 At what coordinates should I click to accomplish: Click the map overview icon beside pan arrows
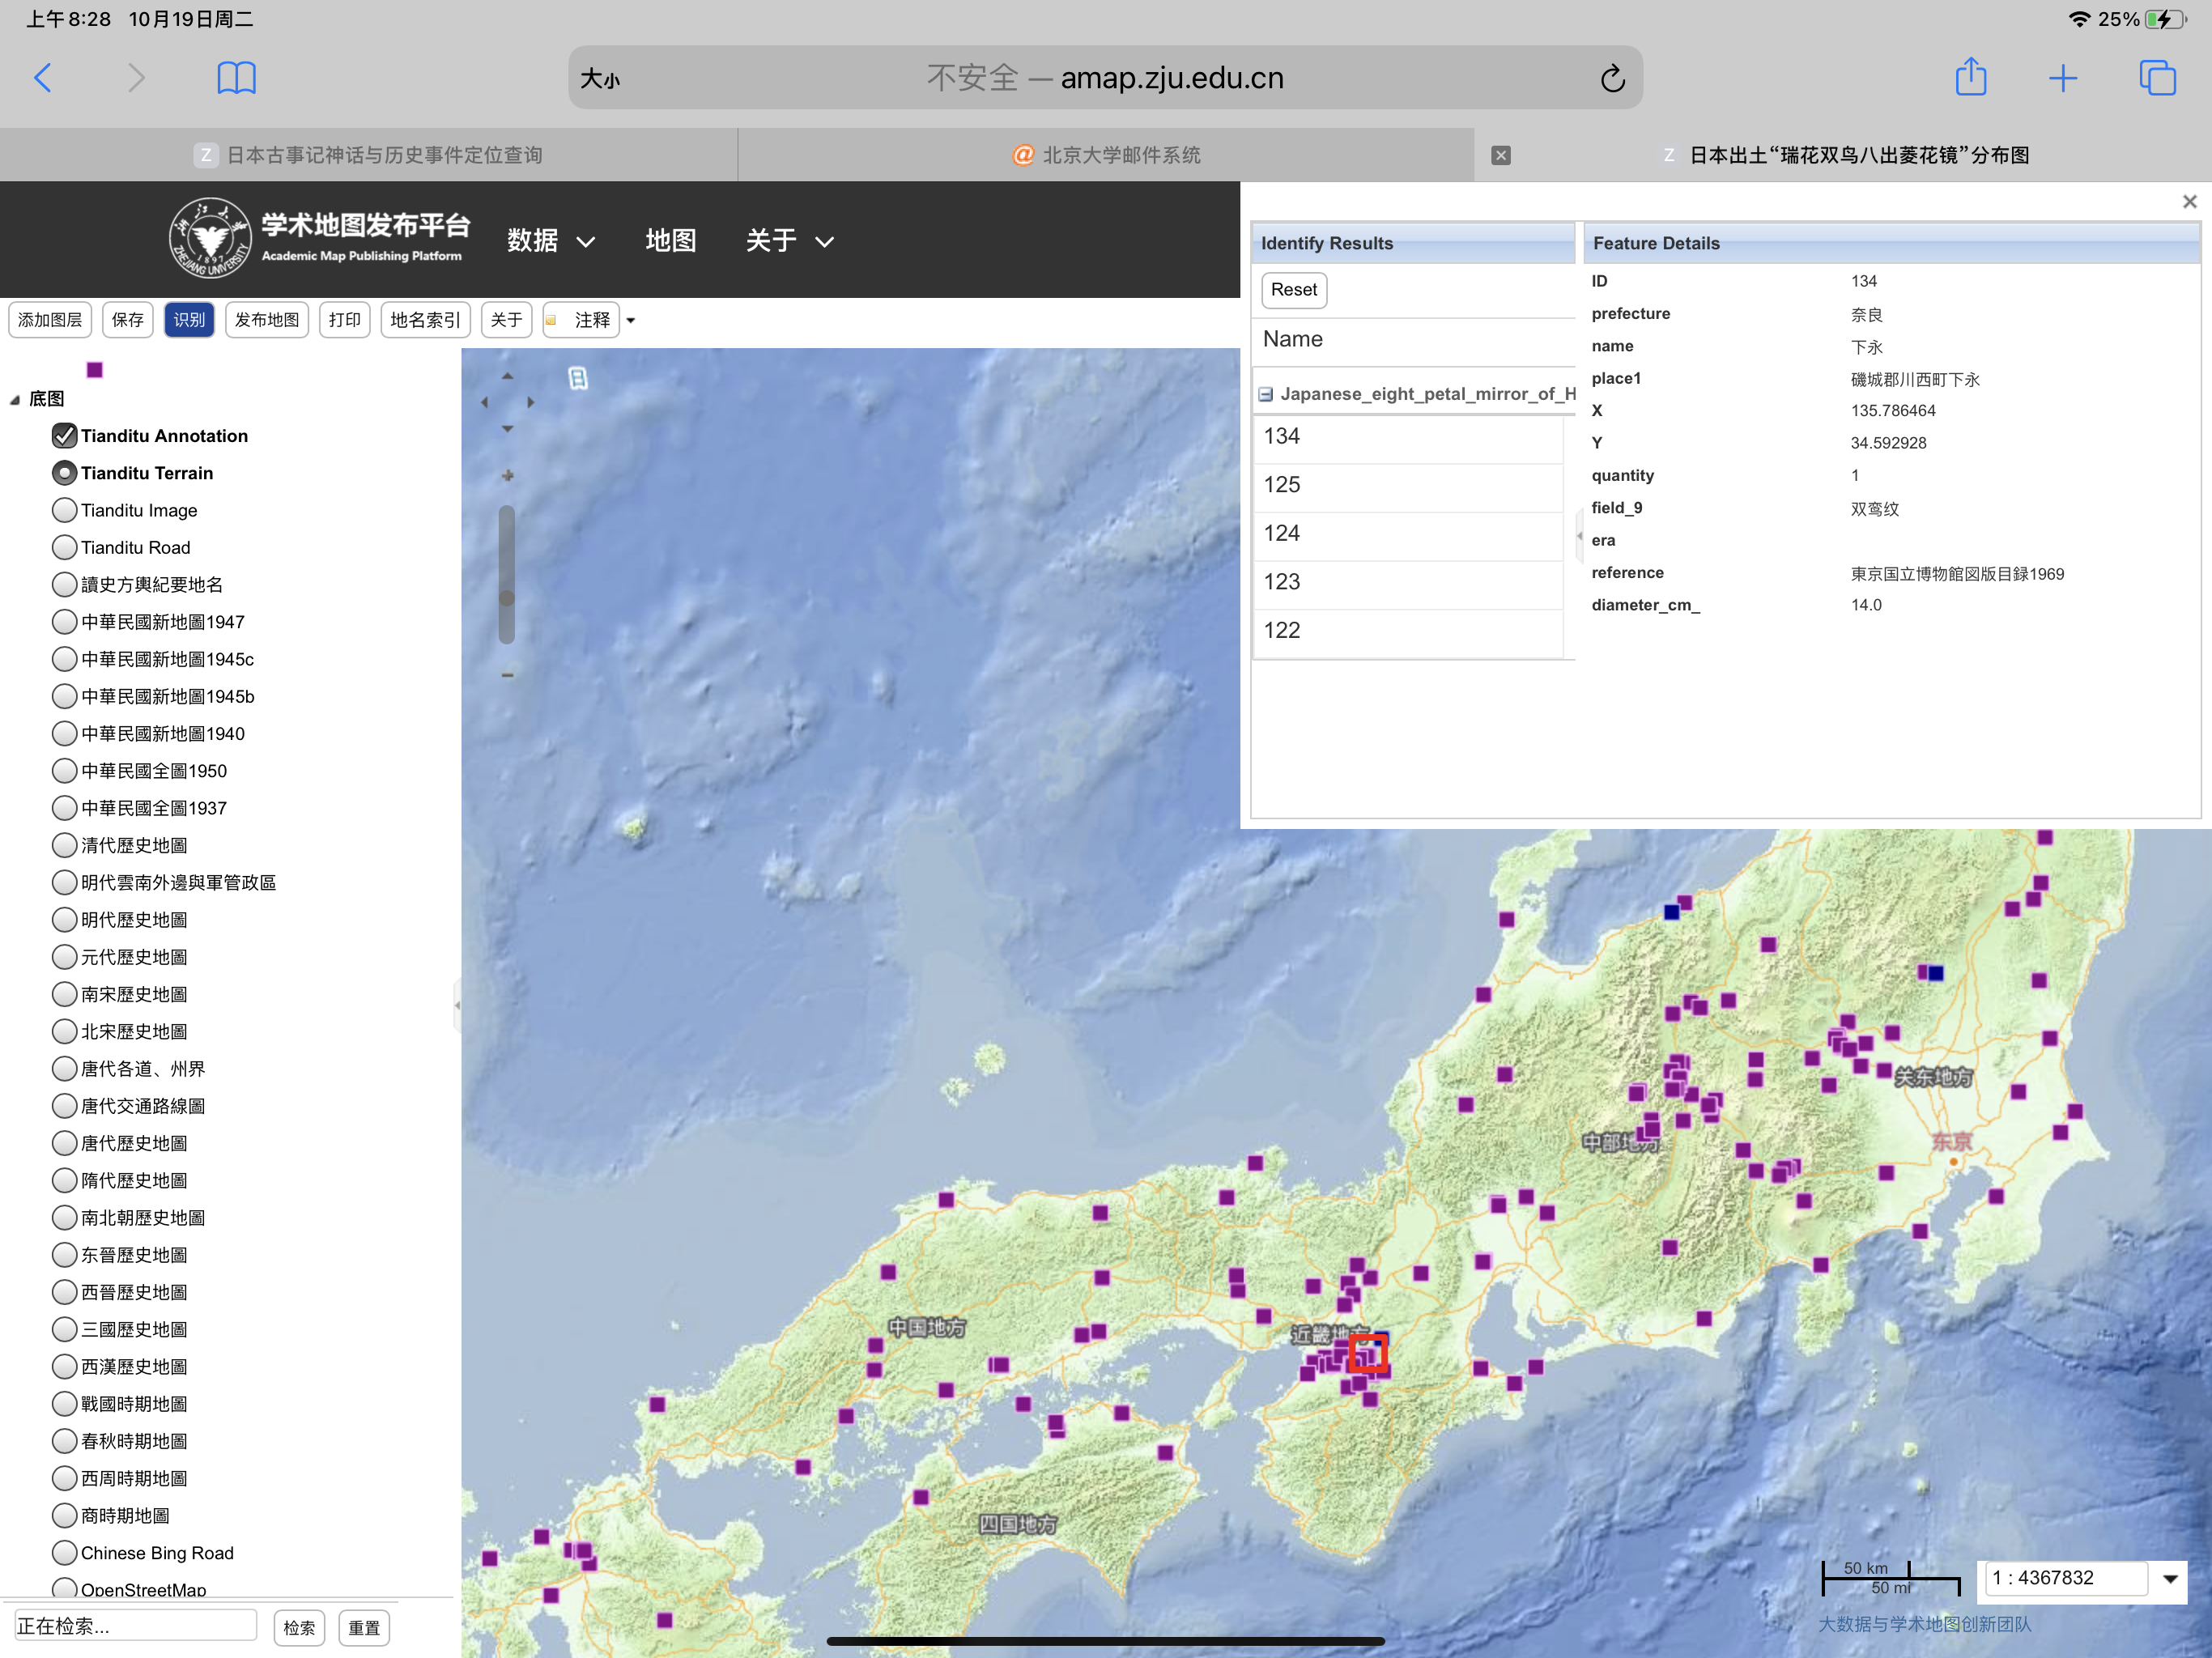pyautogui.click(x=578, y=378)
